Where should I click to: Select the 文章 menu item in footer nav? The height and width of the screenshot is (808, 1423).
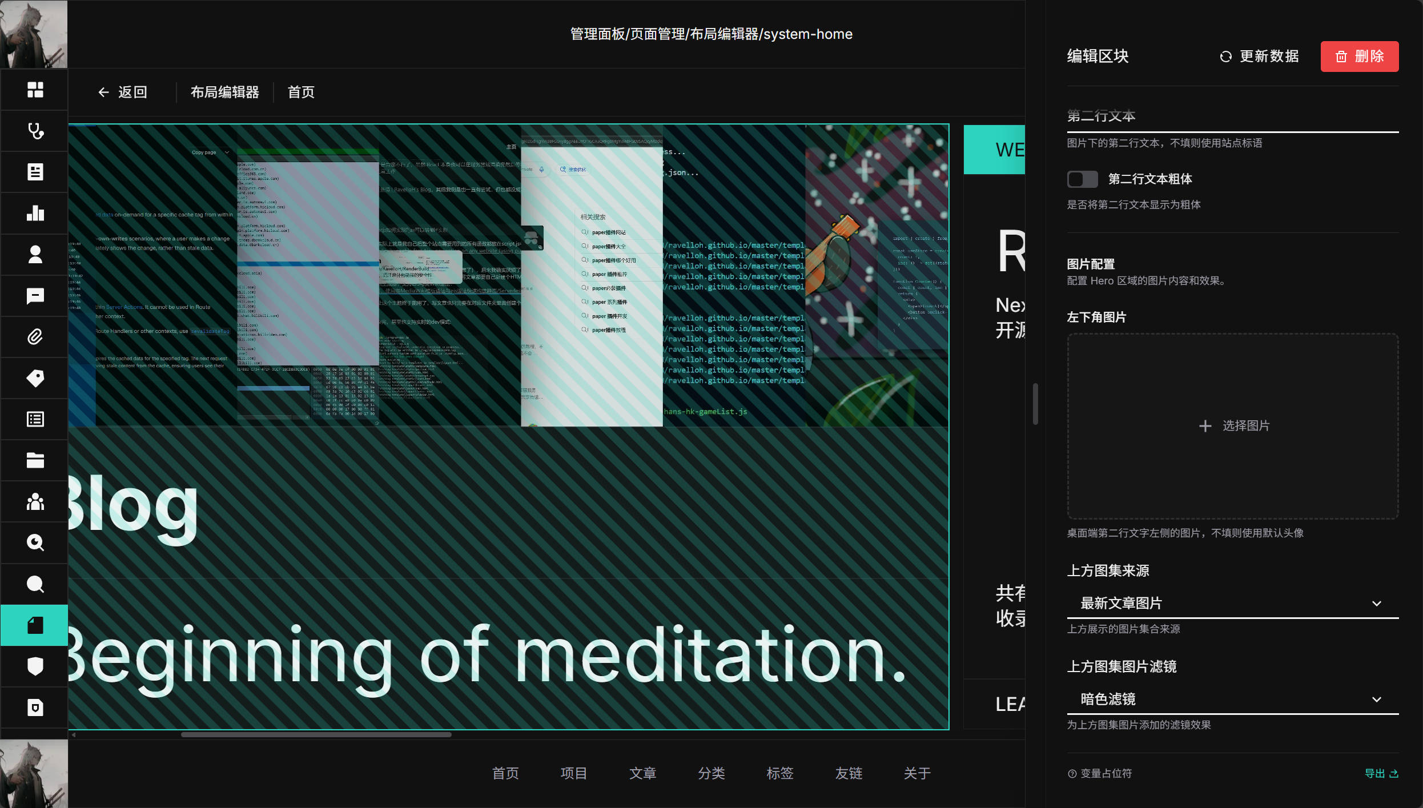642,773
